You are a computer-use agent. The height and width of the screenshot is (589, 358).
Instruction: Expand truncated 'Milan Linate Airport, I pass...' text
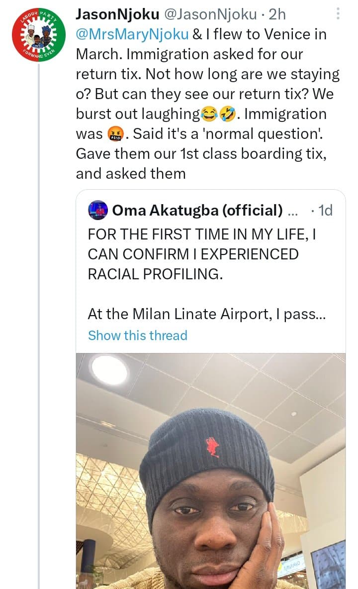pyautogui.click(x=206, y=314)
